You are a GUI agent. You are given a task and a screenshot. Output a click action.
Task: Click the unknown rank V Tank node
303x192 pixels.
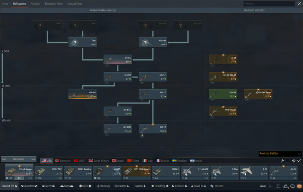coord(83,42)
